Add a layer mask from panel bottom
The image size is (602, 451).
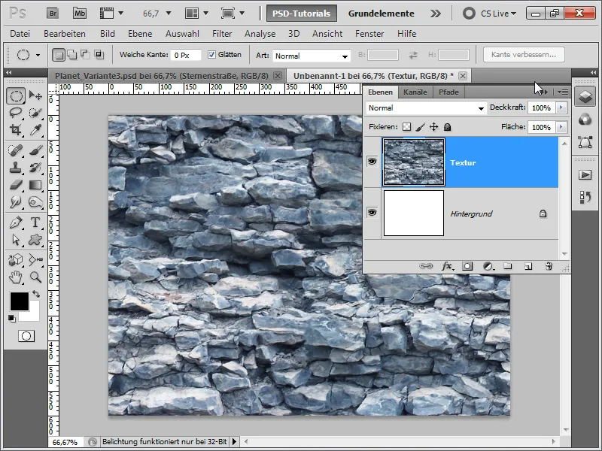click(467, 266)
